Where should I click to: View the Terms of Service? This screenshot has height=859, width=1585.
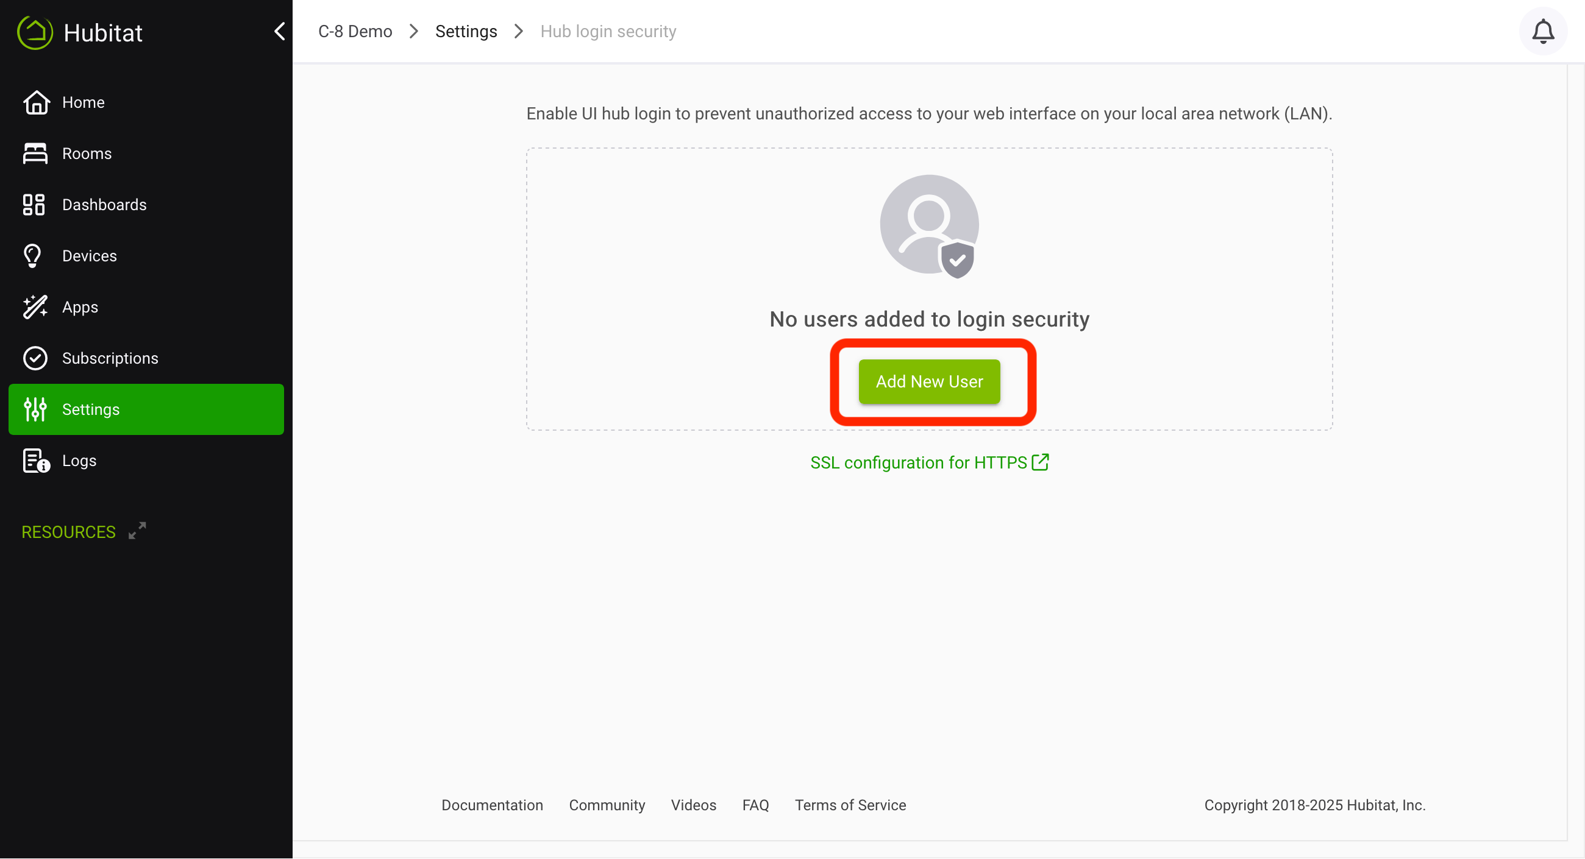850,805
